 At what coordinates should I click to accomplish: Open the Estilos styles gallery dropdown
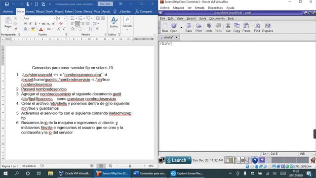click(x=114, y=30)
